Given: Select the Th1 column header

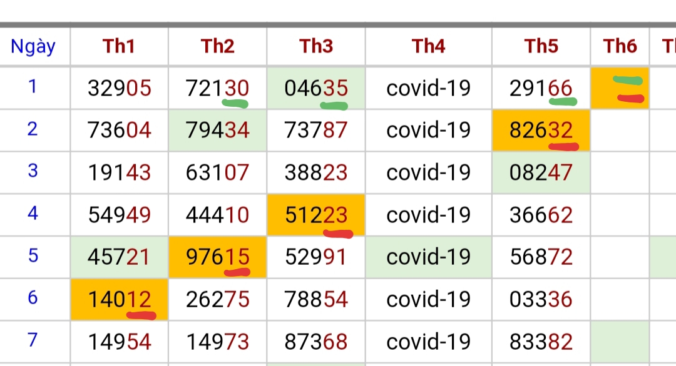Looking at the screenshot, I should pyautogui.click(x=119, y=46).
